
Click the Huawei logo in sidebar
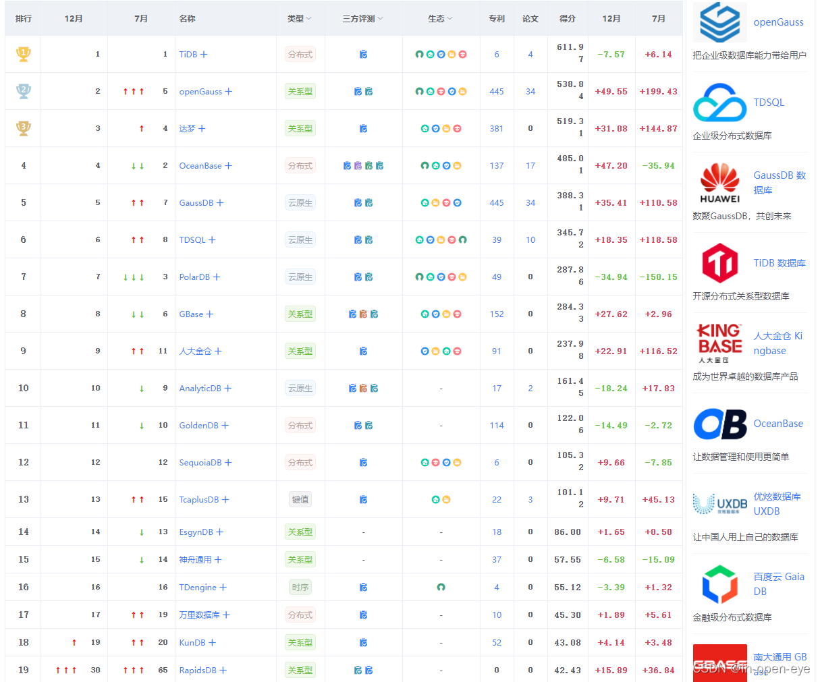coord(719,183)
